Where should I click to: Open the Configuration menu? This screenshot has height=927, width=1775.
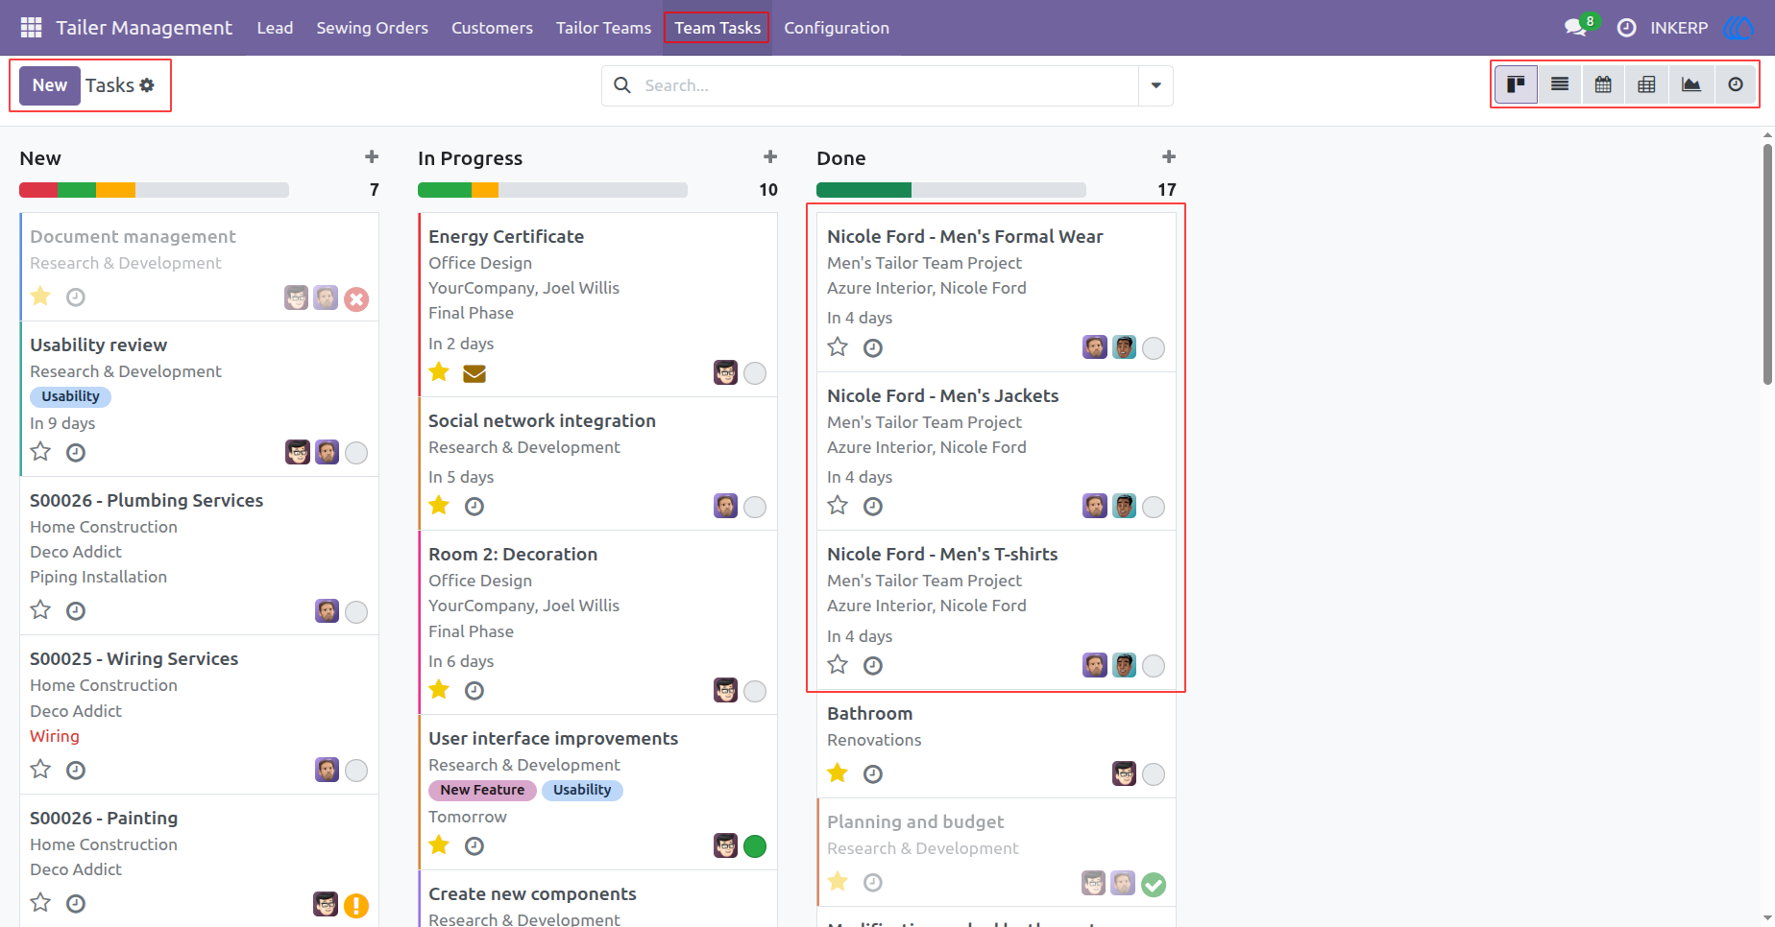(837, 28)
